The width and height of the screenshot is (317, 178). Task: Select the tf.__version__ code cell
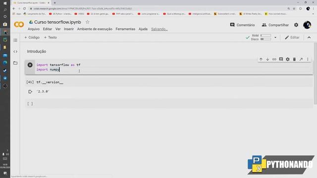click(x=169, y=82)
